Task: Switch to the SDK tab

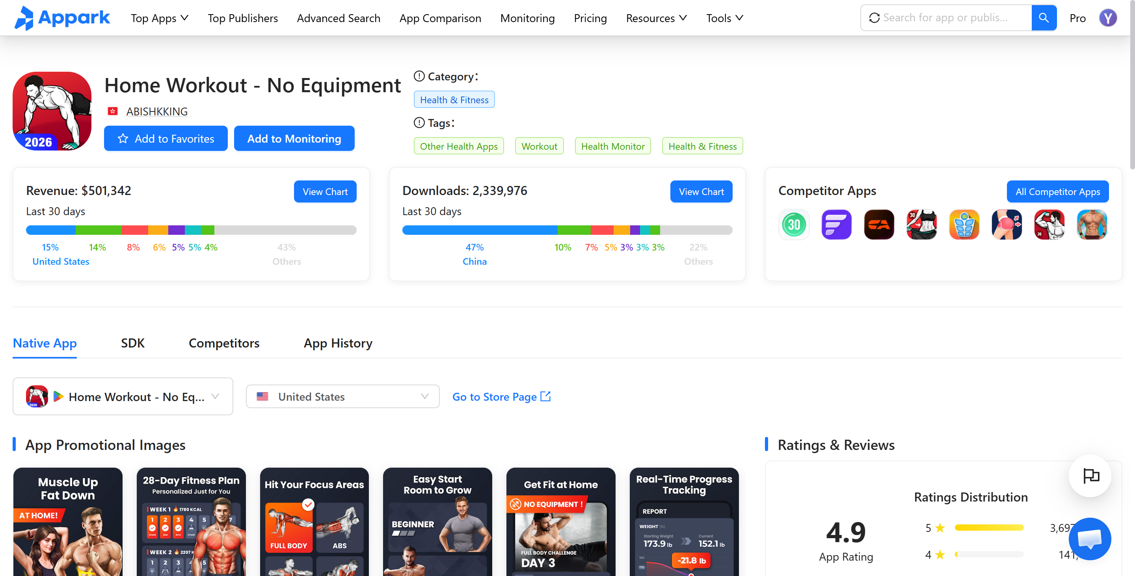Action: (x=133, y=343)
